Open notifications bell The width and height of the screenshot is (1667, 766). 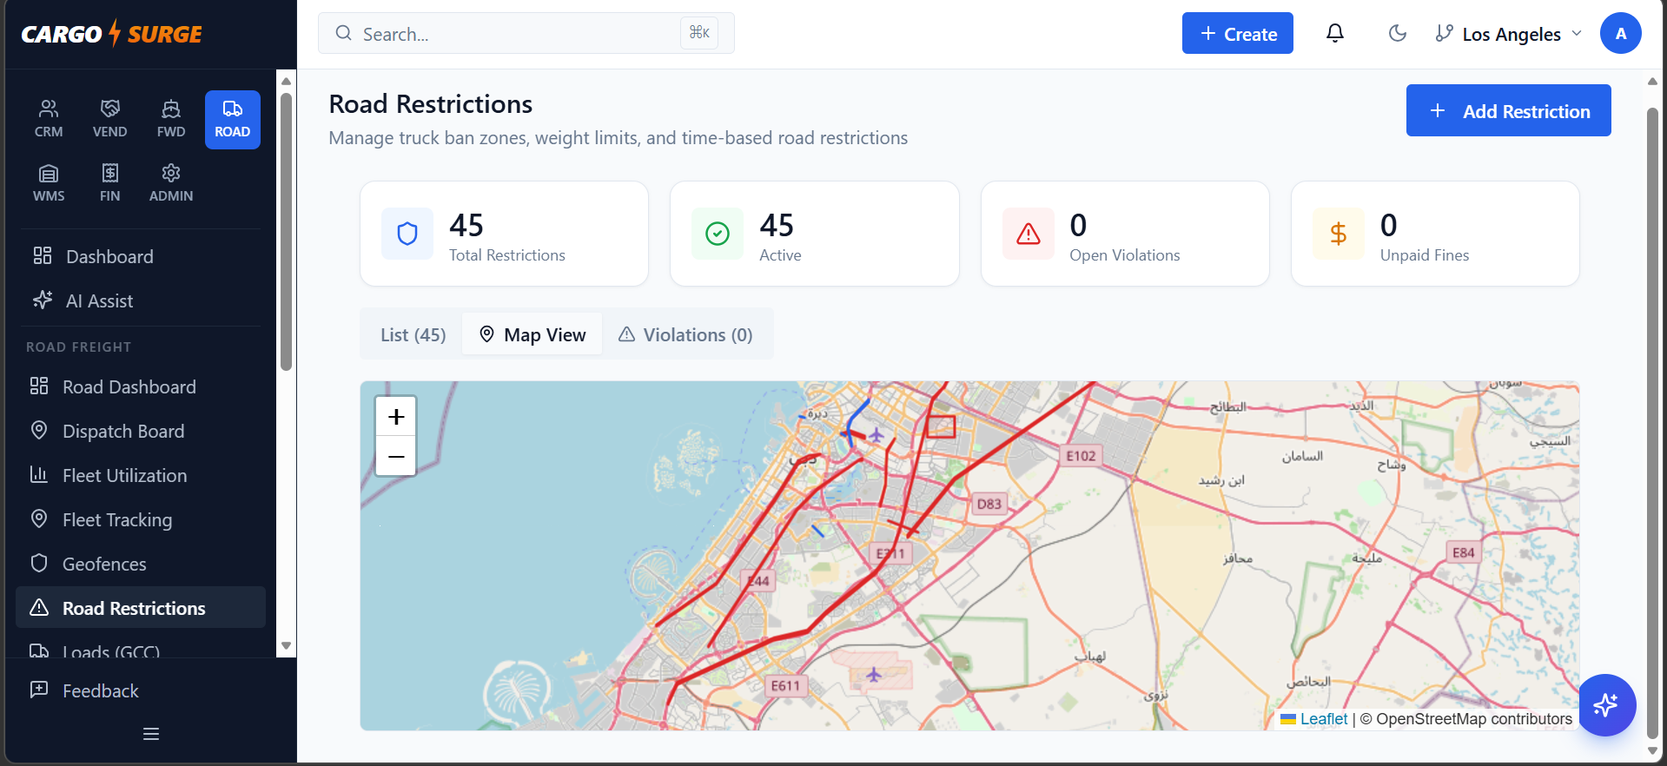pos(1335,34)
